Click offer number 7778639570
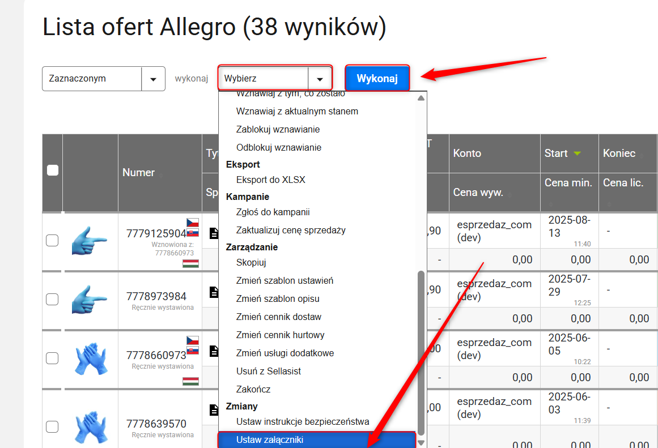 click(x=156, y=424)
